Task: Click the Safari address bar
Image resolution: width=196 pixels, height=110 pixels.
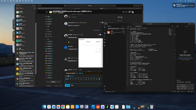Action: pos(90,6)
